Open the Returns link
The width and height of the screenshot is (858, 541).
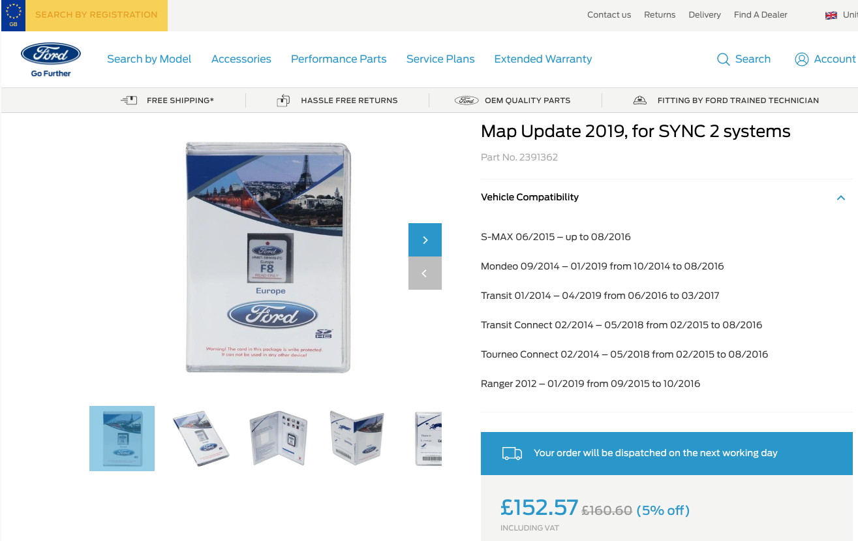(660, 15)
